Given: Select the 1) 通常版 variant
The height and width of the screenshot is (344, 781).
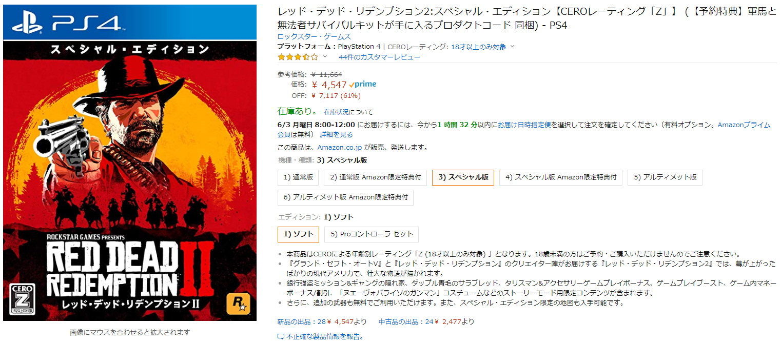Looking at the screenshot, I should pos(298,177).
